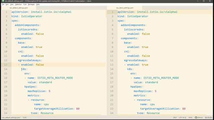Click 'cpu' value in right pane
214x120 pixels.
coord(152,104)
